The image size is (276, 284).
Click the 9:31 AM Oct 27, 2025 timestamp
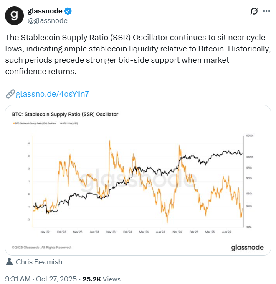pyautogui.click(x=41, y=279)
